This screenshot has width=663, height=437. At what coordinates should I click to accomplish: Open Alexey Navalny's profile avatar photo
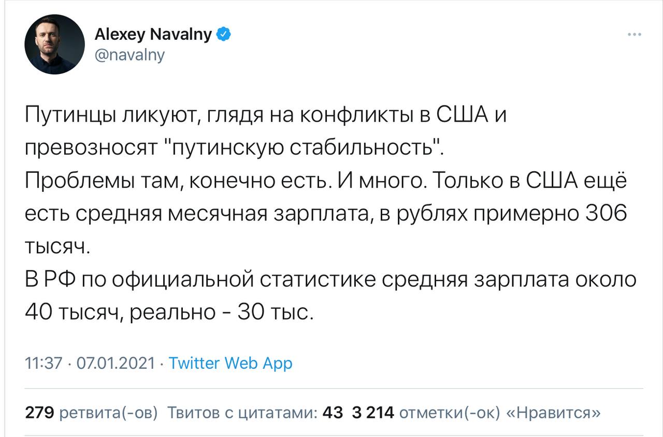(54, 44)
